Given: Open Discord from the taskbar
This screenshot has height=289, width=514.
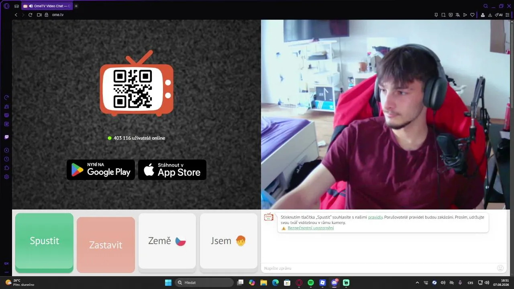Looking at the screenshot, I should (x=334, y=283).
